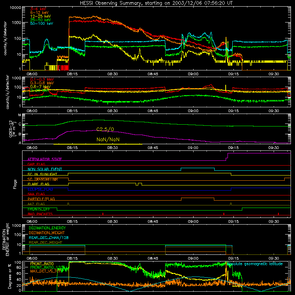The width and height of the screenshot is (295, 295).
Task: Click the 10000 tick label on top panel
Action: click(15, 8)
